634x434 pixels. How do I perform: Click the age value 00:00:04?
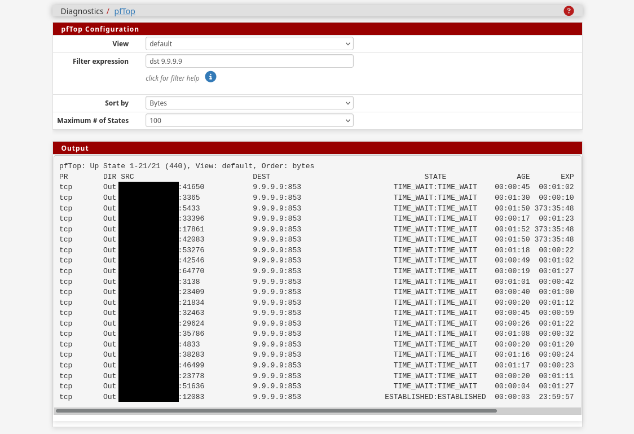pos(512,386)
